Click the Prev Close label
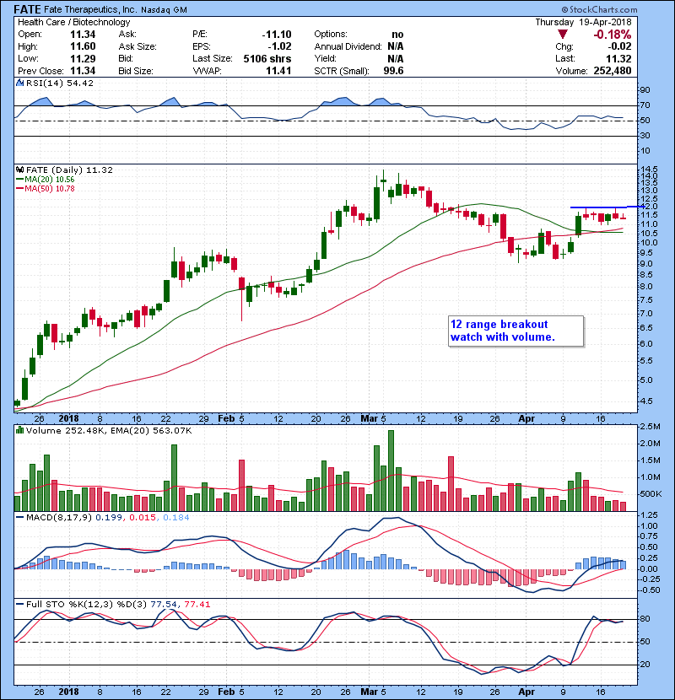 pos(40,71)
